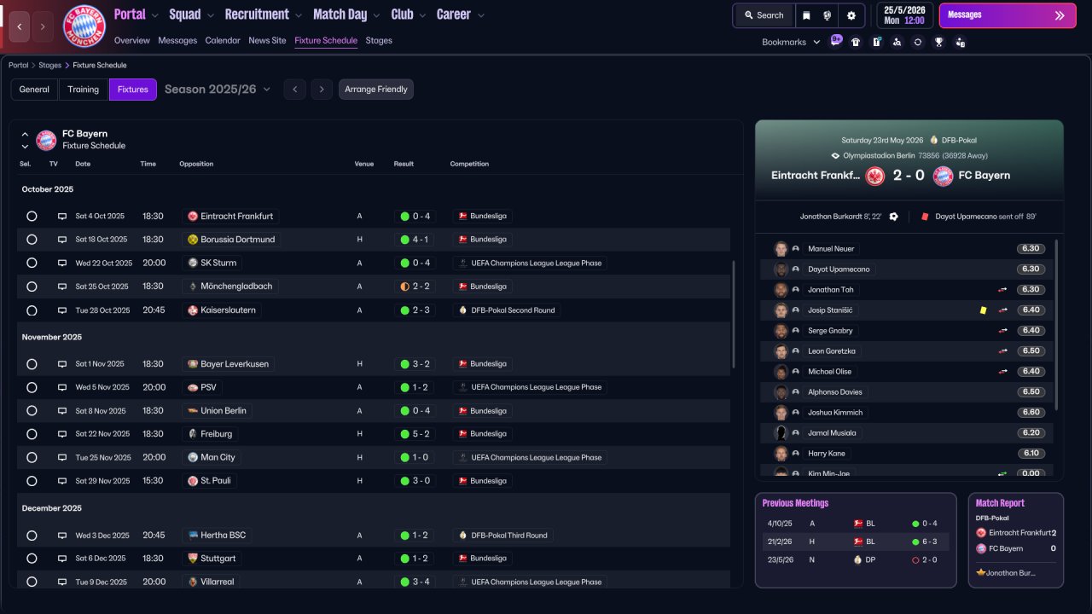Viewport: 1092px width, 614px height.
Task: Open the world globe icon in top bar
Action: (828, 15)
